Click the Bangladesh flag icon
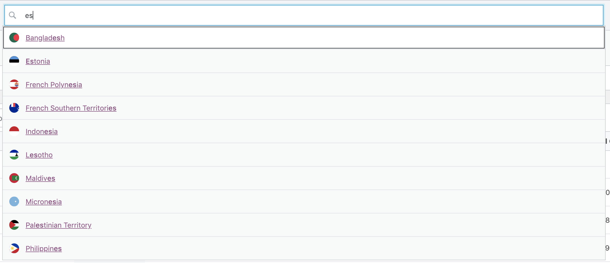This screenshot has height=263, width=610. [x=14, y=38]
